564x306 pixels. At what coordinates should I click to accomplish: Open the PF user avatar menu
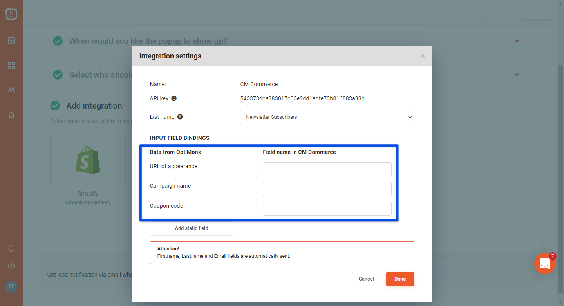(11, 286)
